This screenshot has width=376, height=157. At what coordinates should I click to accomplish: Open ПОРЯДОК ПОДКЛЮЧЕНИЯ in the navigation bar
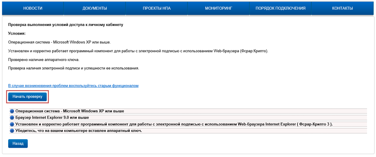280,9
